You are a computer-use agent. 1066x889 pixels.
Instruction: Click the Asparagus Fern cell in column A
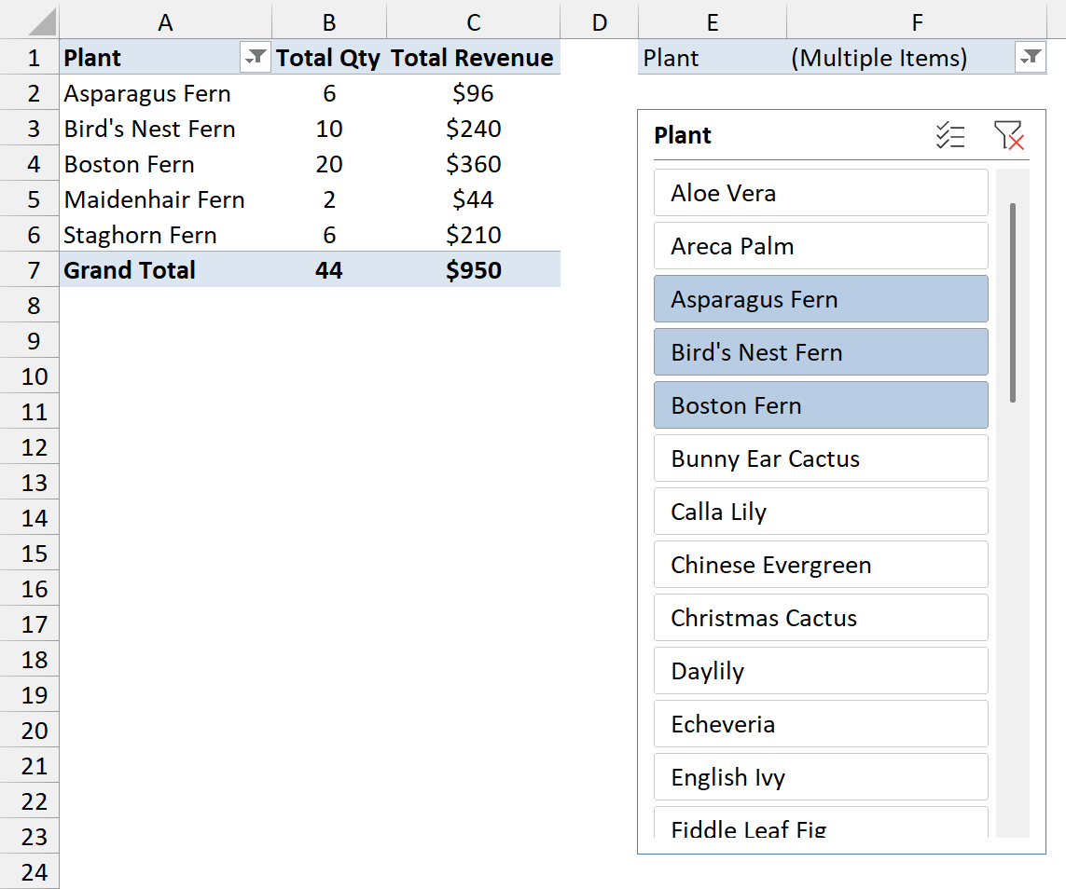pyautogui.click(x=165, y=93)
